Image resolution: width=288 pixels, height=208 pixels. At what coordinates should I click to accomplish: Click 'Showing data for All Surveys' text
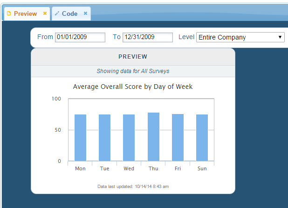[x=133, y=71]
